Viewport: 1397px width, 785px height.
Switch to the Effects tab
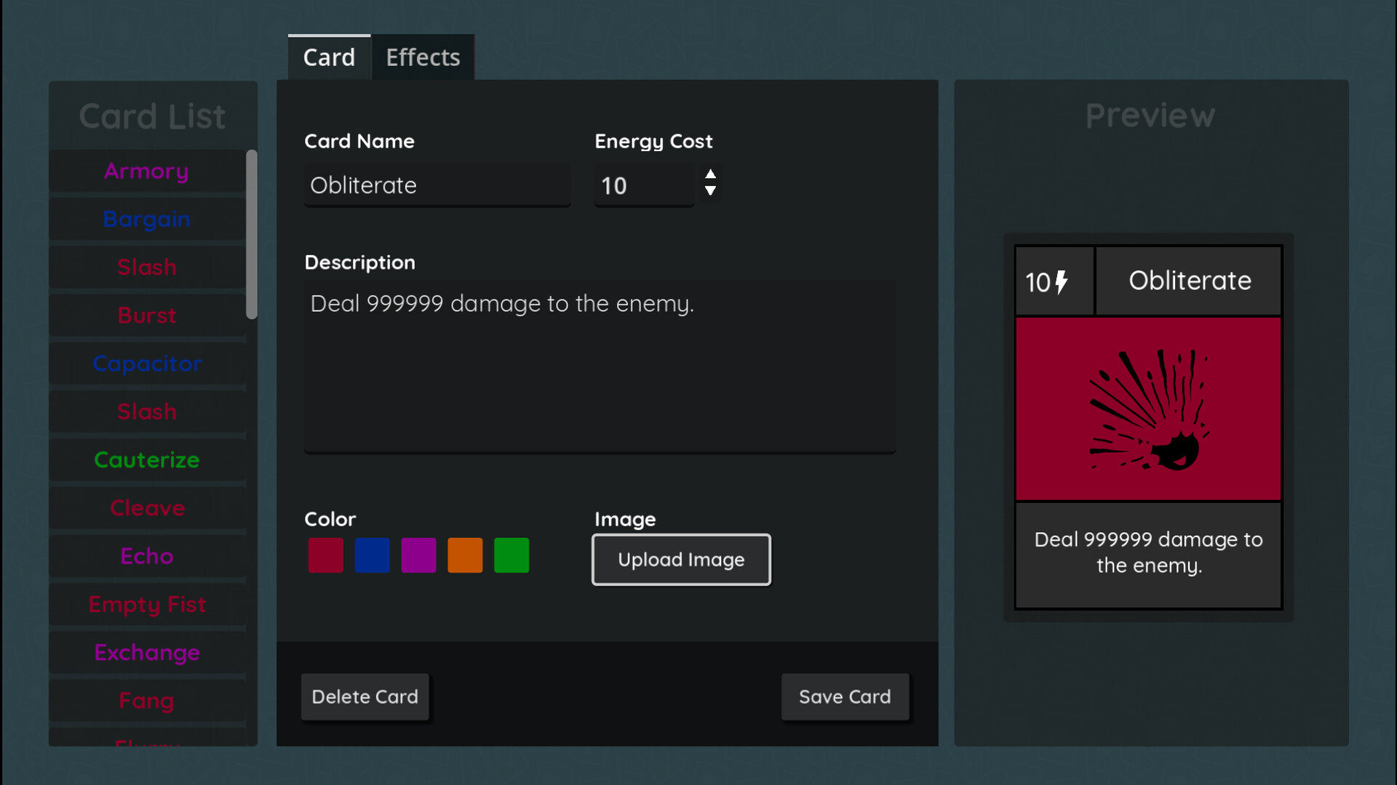click(x=423, y=57)
